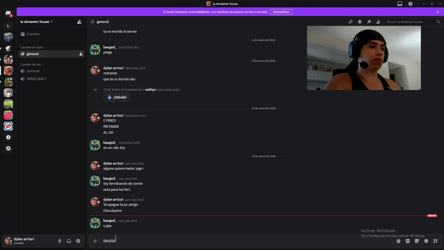The width and height of the screenshot is (444, 250).
Task: Invite people using icon beside server name
Action: coord(79,22)
